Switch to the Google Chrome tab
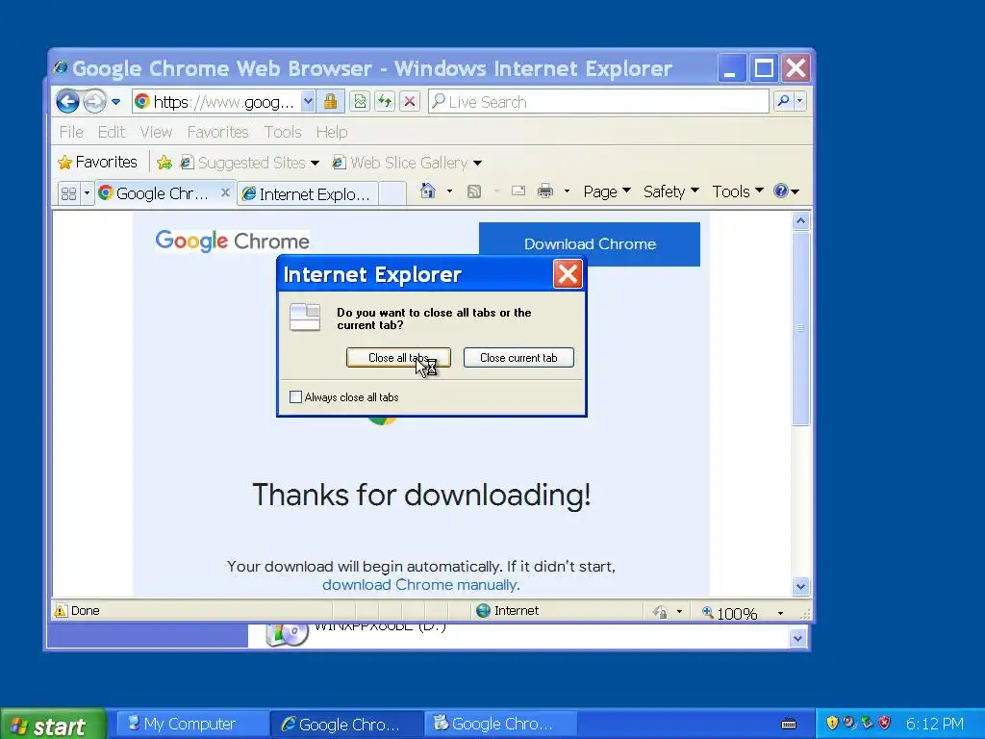Screen dimensions: 985x739 pyautogui.click(x=157, y=193)
